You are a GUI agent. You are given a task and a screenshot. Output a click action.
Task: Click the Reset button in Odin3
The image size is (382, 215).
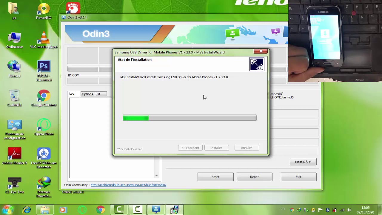254,177
